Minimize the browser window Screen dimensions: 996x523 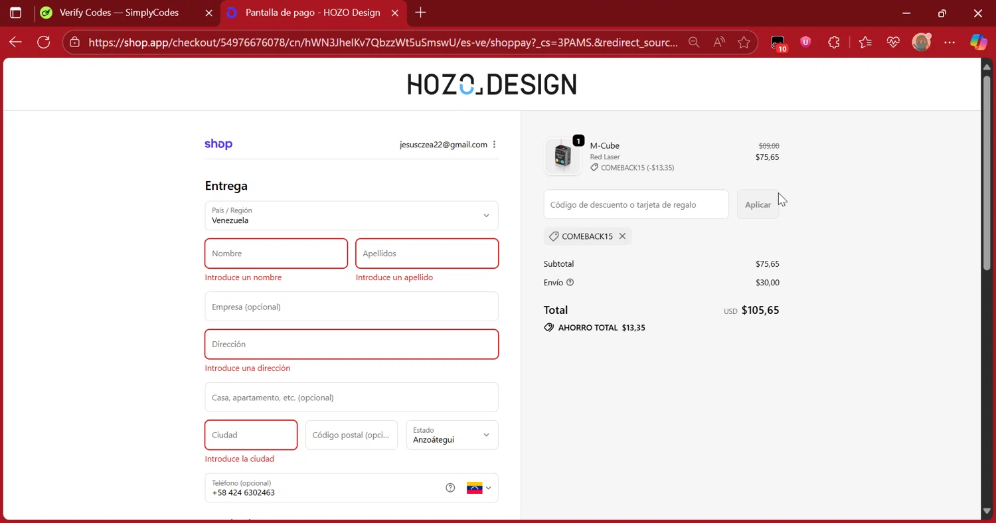[907, 13]
